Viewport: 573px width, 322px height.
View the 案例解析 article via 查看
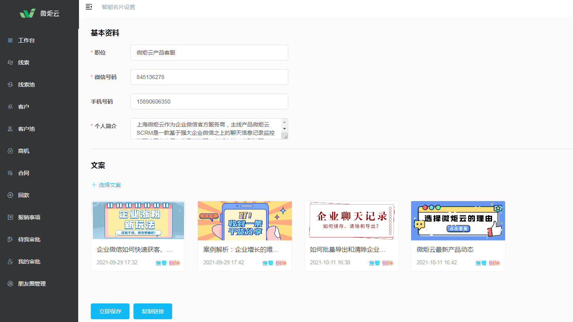268,263
